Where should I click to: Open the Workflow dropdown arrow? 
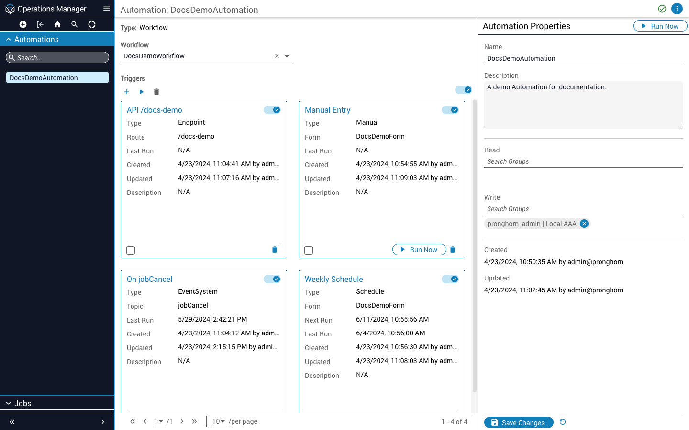(x=287, y=56)
